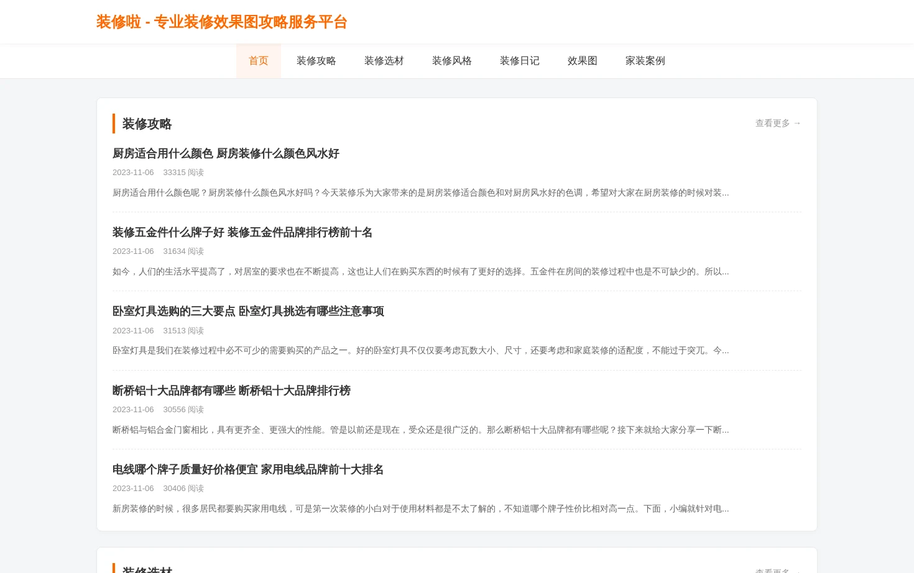This screenshot has height=573, width=914.
Task: Click the summary starting 如今，人们的生活水平提高了
Action: coord(421,272)
